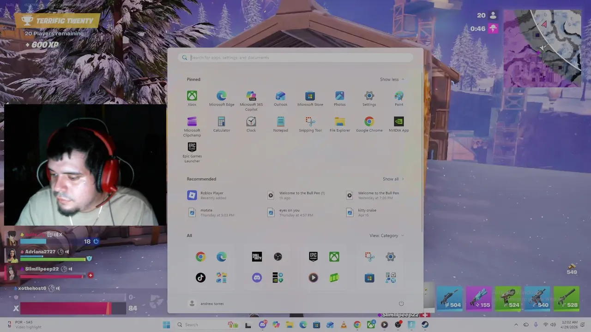Show hidden system tray icons chevron
591x332 pixels.
[x=516, y=325]
